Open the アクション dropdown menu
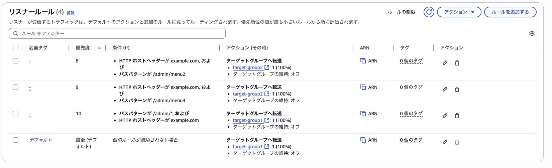 [459, 12]
